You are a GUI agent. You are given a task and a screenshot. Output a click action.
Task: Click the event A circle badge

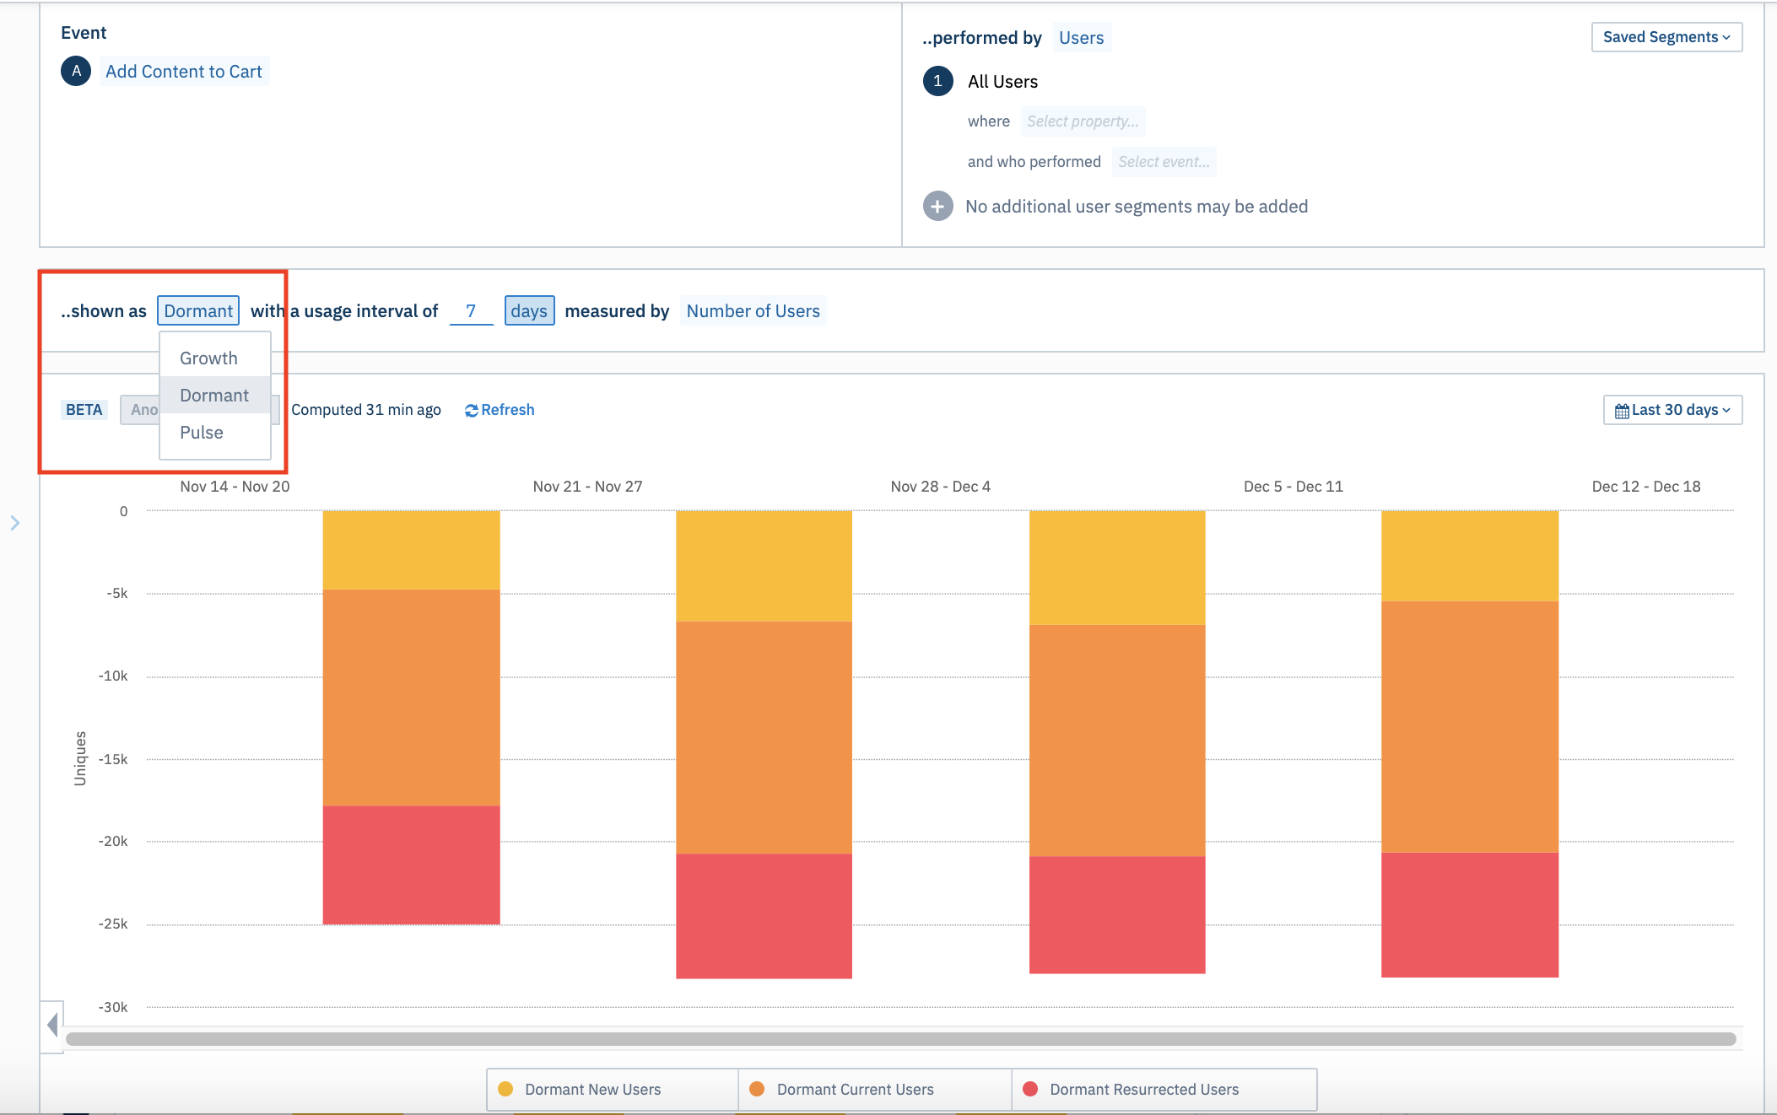pyautogui.click(x=76, y=72)
